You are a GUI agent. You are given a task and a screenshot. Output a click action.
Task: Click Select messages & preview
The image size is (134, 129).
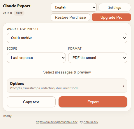click(x=67, y=72)
